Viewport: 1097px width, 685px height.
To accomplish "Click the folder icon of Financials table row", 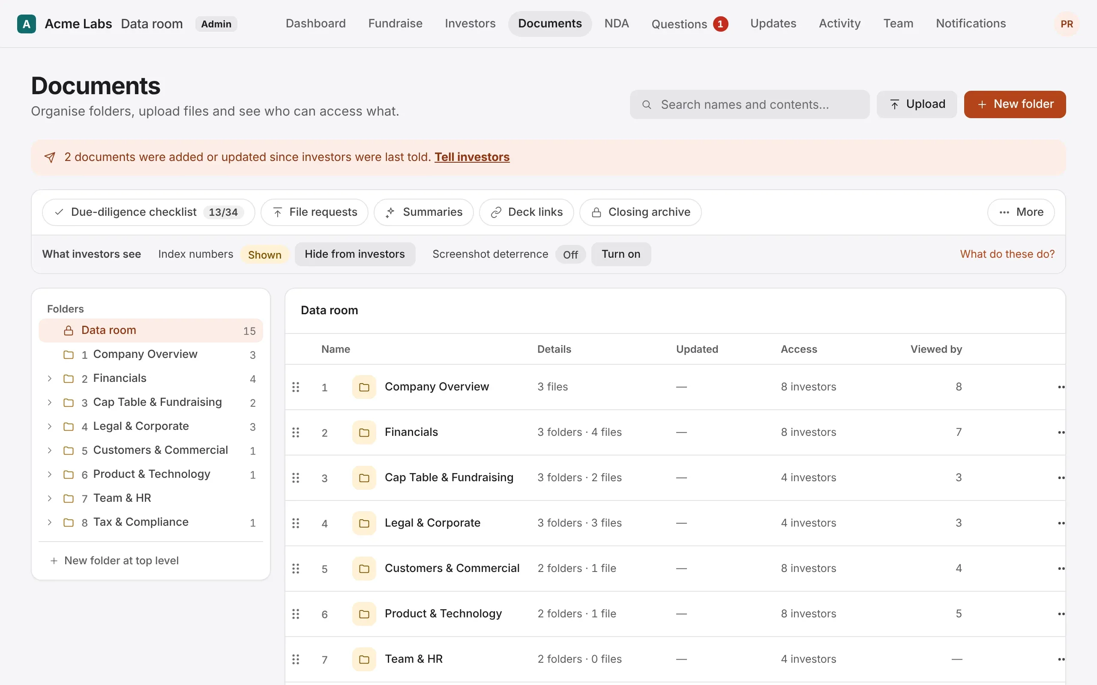I will 364,432.
